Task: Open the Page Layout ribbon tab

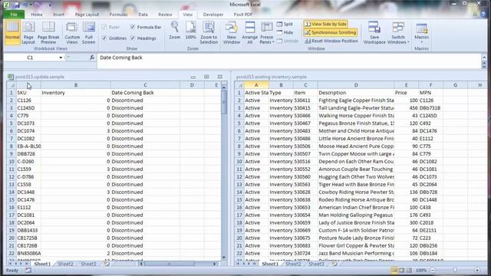Action: (x=87, y=15)
